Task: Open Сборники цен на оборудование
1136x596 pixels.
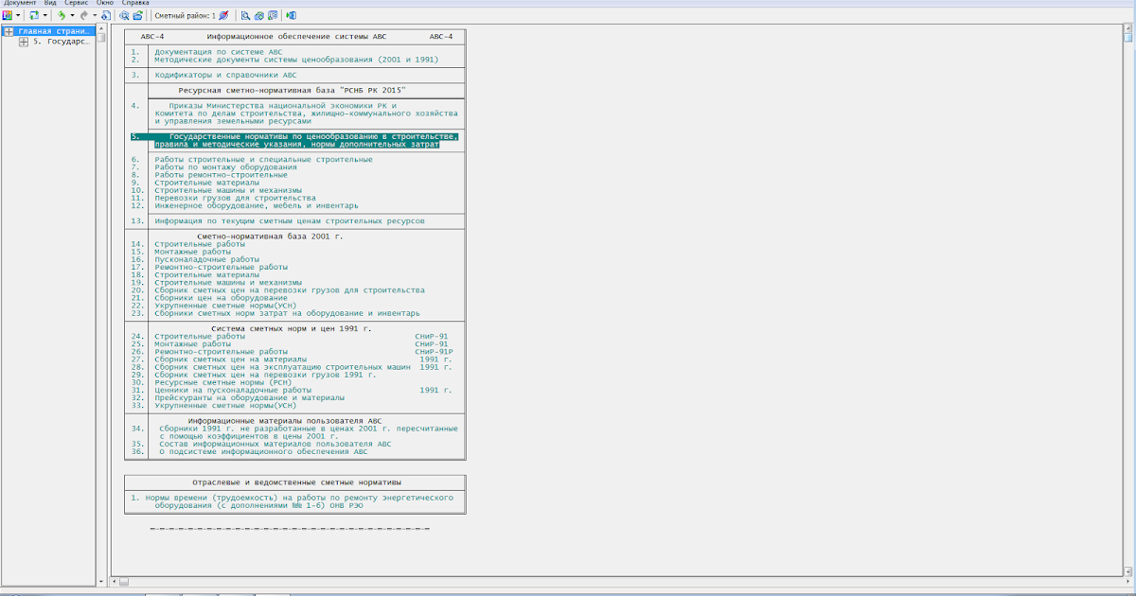Action: coord(222,297)
